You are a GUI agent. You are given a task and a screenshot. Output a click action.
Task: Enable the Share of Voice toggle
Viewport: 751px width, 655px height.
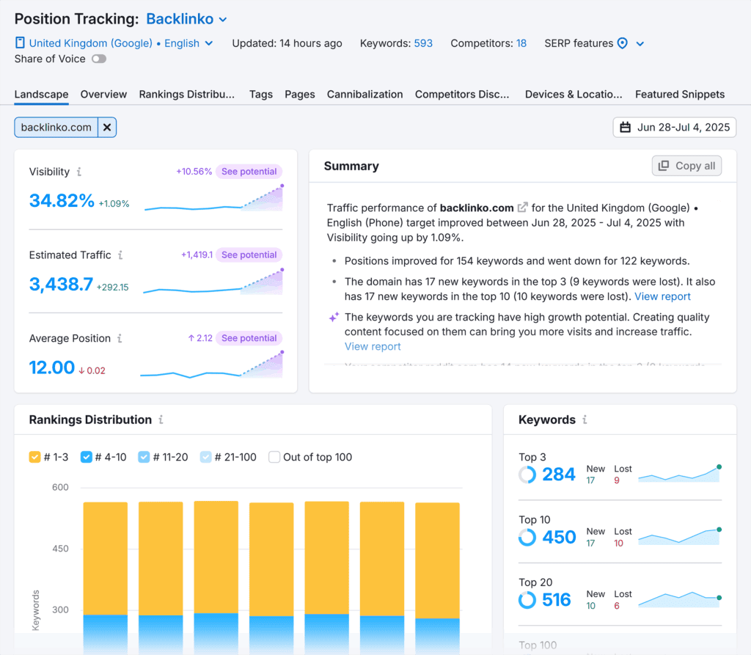100,59
